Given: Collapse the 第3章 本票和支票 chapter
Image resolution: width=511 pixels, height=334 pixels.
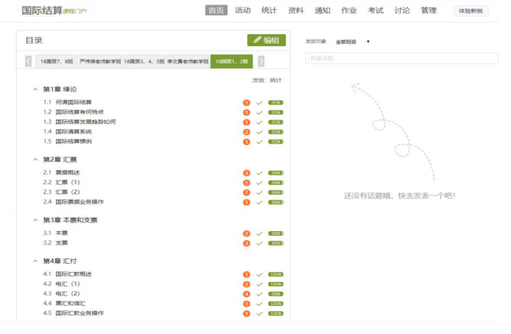Looking at the screenshot, I should (35, 221).
